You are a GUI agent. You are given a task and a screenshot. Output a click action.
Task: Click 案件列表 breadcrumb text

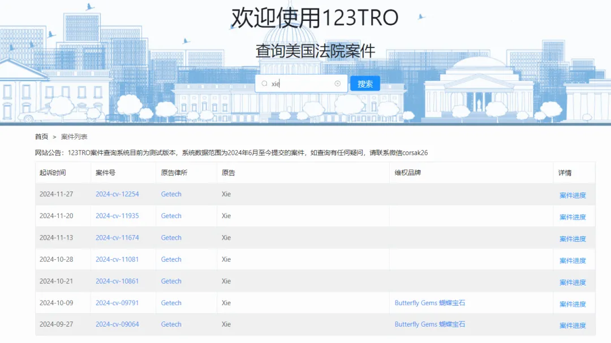coord(74,137)
